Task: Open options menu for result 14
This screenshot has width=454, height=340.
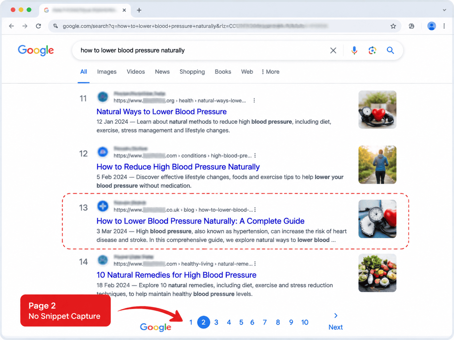Action: (255, 264)
